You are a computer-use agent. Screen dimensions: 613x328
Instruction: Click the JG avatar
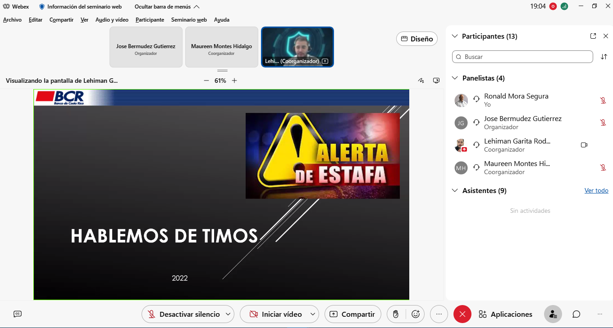(461, 123)
